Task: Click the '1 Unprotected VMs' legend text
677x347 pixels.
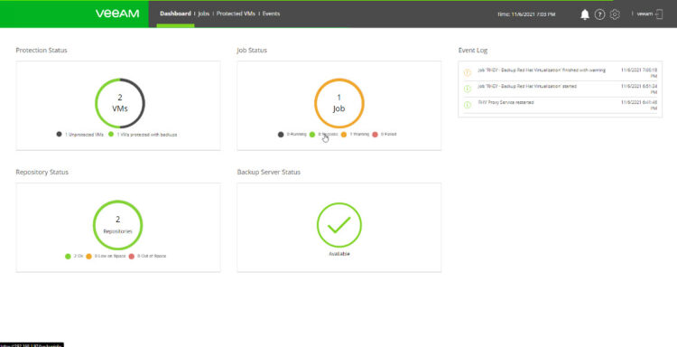Action: coord(84,135)
